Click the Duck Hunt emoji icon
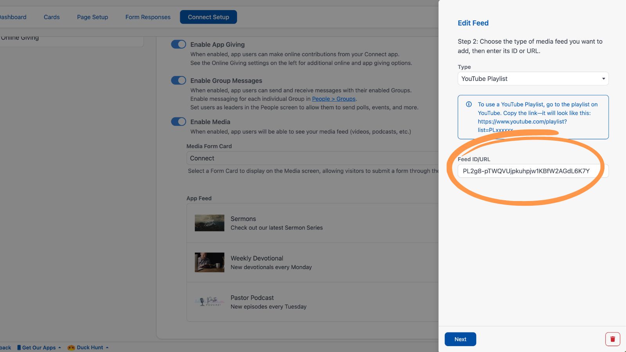The width and height of the screenshot is (626, 352). pyautogui.click(x=71, y=347)
